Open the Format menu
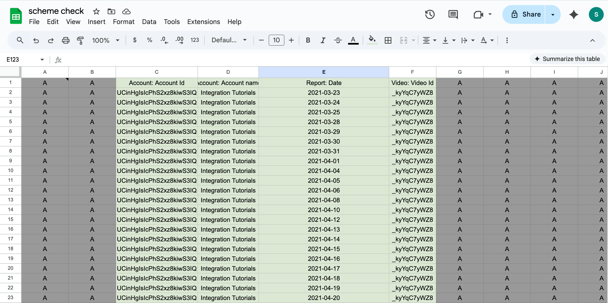The image size is (608, 303). (123, 22)
